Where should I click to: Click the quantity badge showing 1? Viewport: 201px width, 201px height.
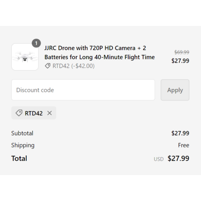36,43
